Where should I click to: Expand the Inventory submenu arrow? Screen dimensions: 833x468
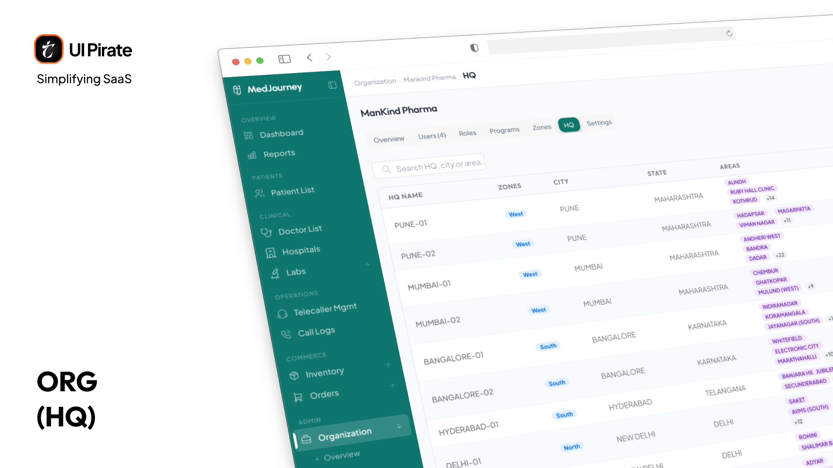click(387, 364)
